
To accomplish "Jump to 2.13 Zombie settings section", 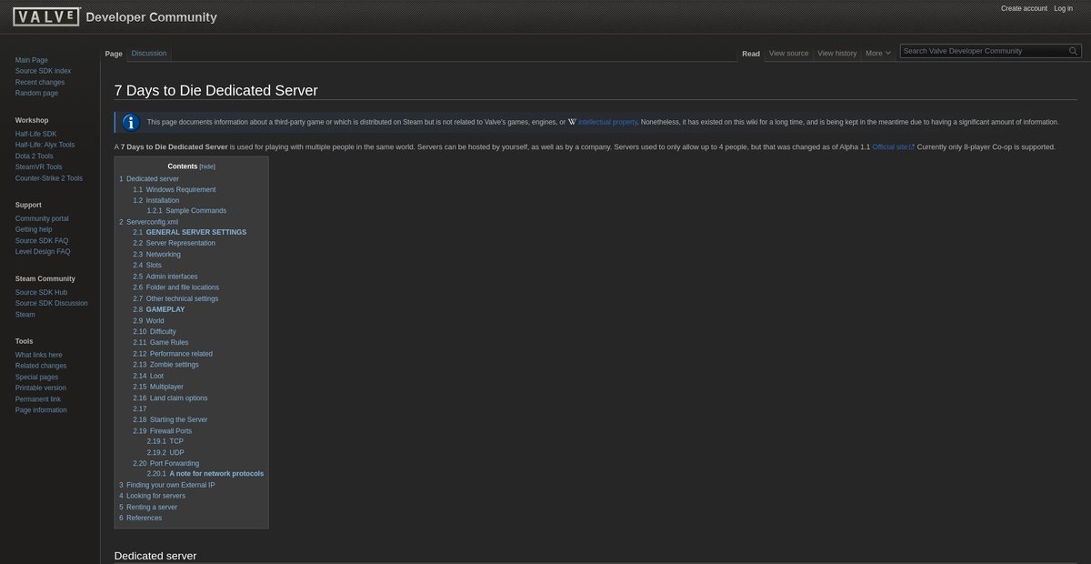I will tap(165, 364).
